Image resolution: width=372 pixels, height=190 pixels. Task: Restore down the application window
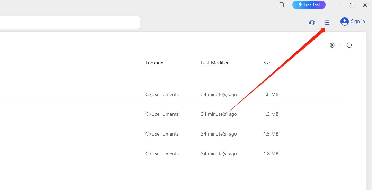[x=351, y=5]
